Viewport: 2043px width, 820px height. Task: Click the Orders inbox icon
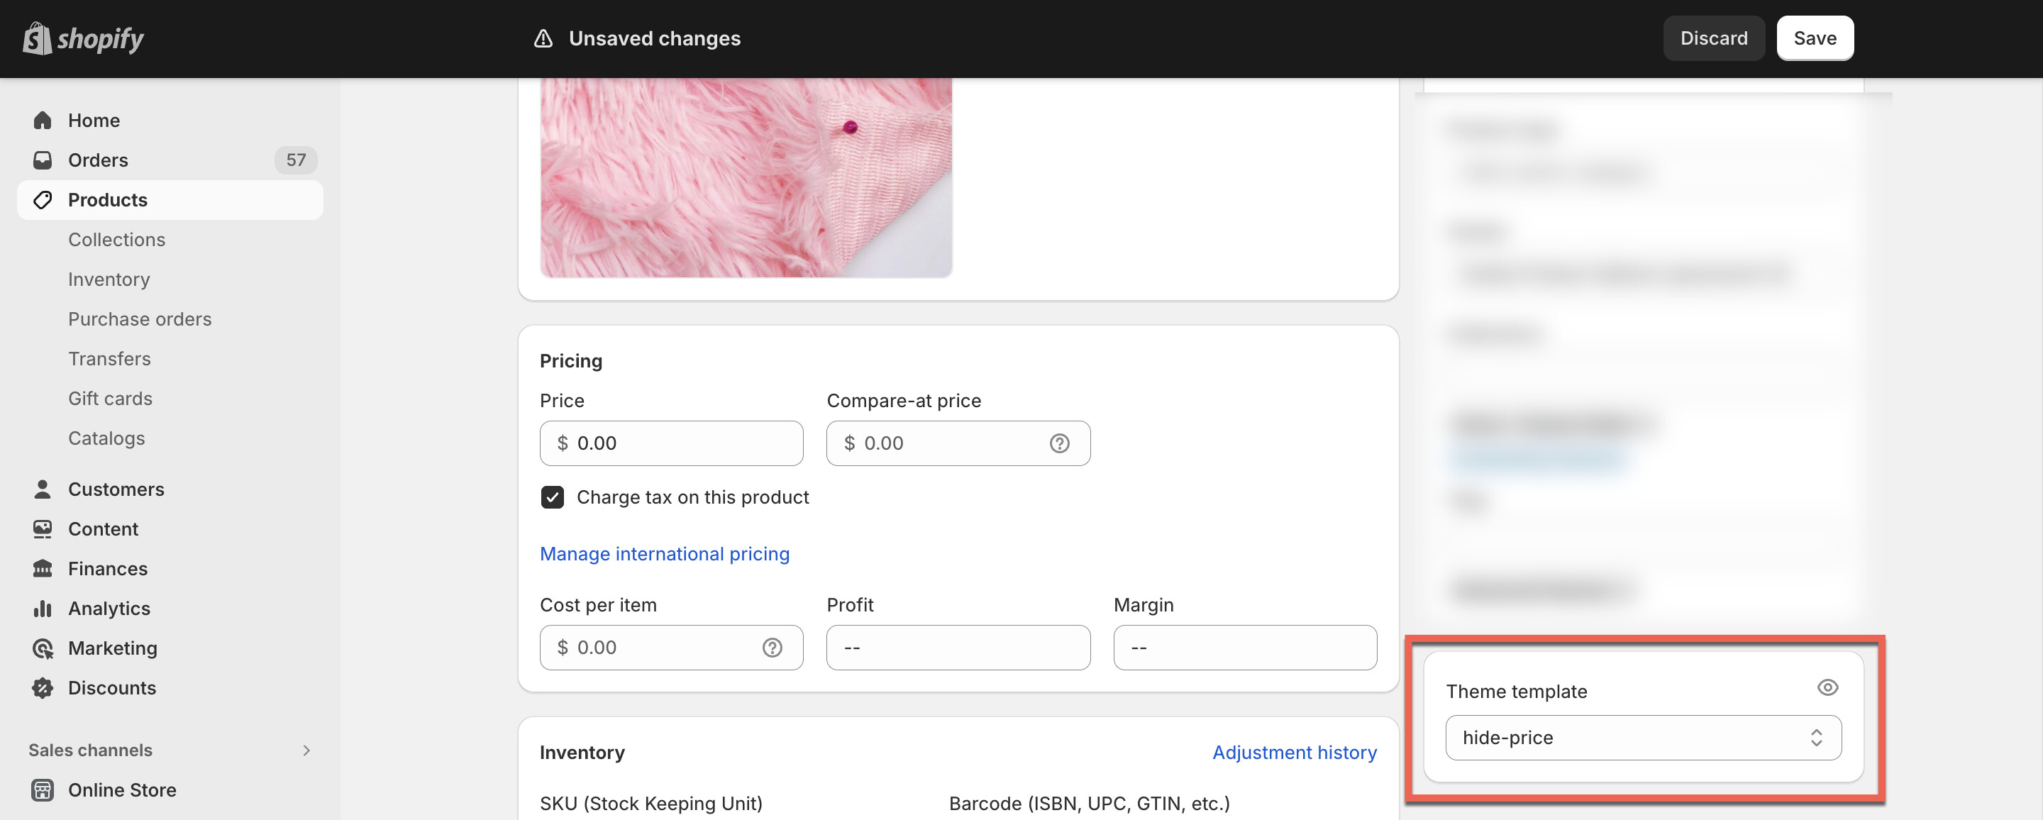click(x=43, y=160)
